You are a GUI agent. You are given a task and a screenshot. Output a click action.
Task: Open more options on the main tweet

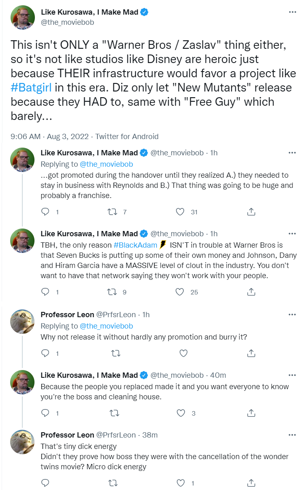point(292,12)
